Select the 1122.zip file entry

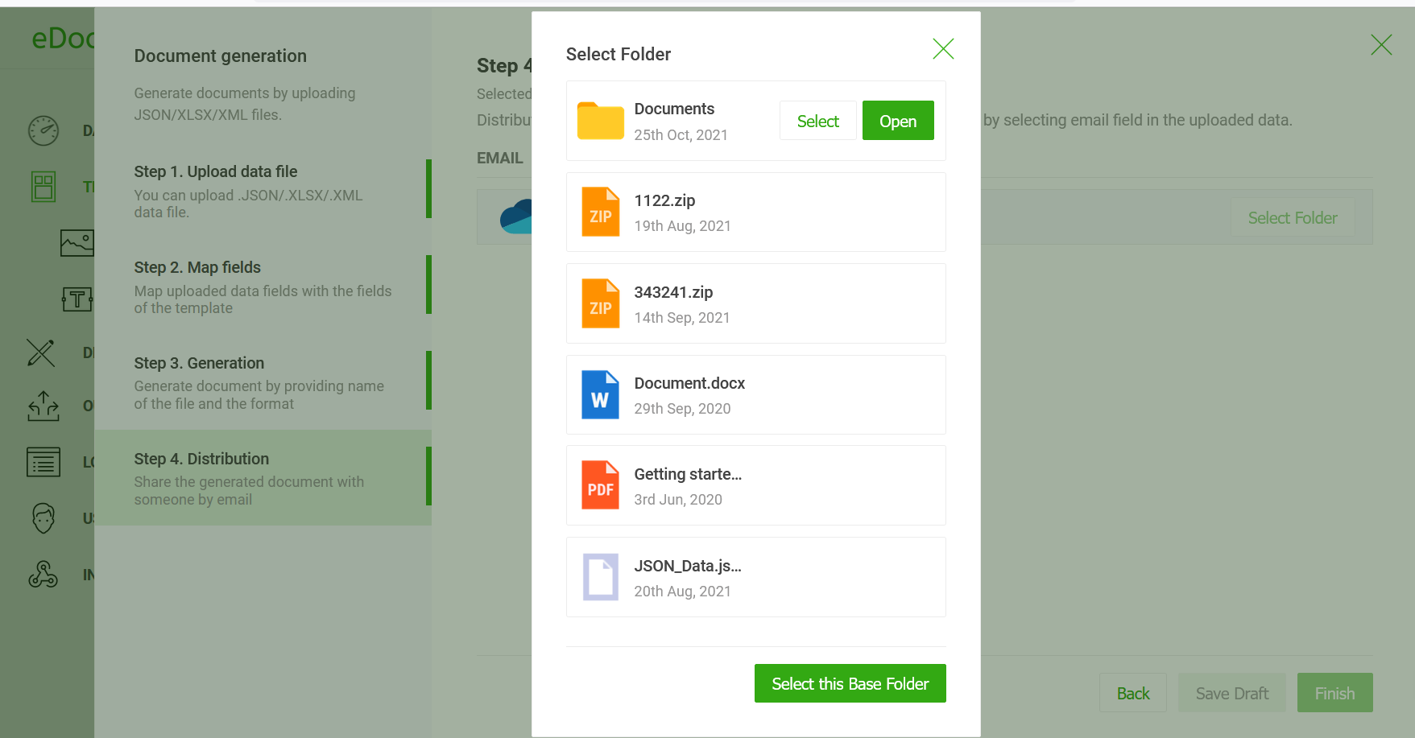click(755, 212)
